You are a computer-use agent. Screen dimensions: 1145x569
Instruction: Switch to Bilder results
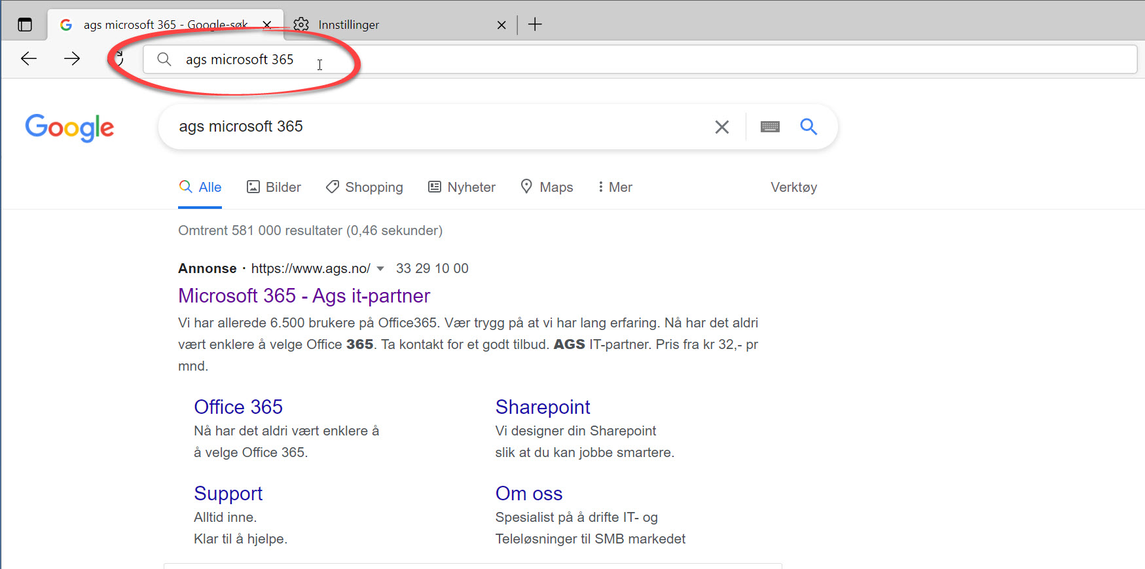[274, 187]
